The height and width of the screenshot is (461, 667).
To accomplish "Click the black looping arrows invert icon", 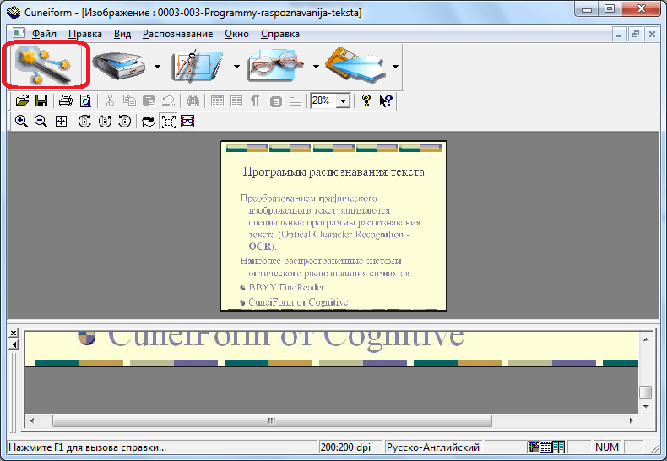I will [148, 122].
